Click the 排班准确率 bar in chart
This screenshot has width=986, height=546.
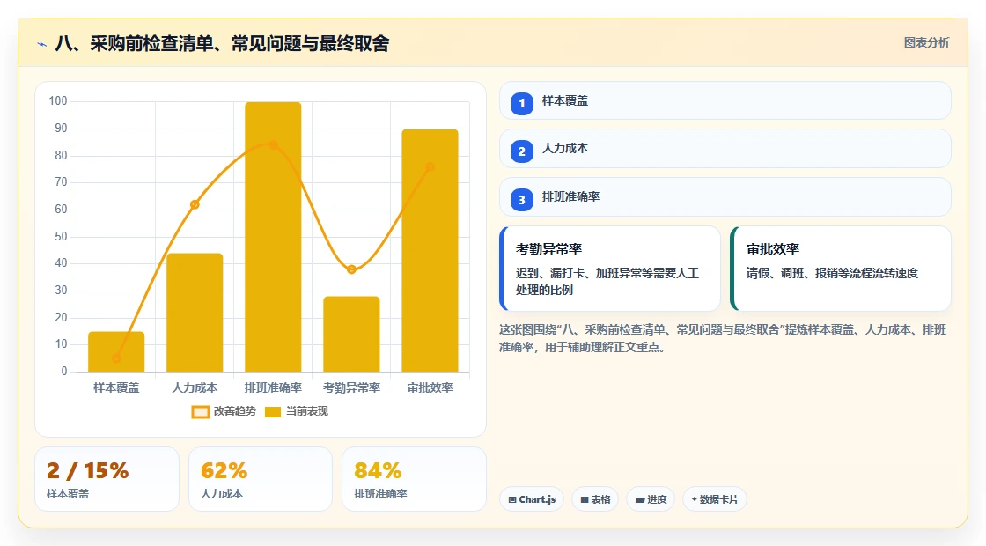click(273, 237)
